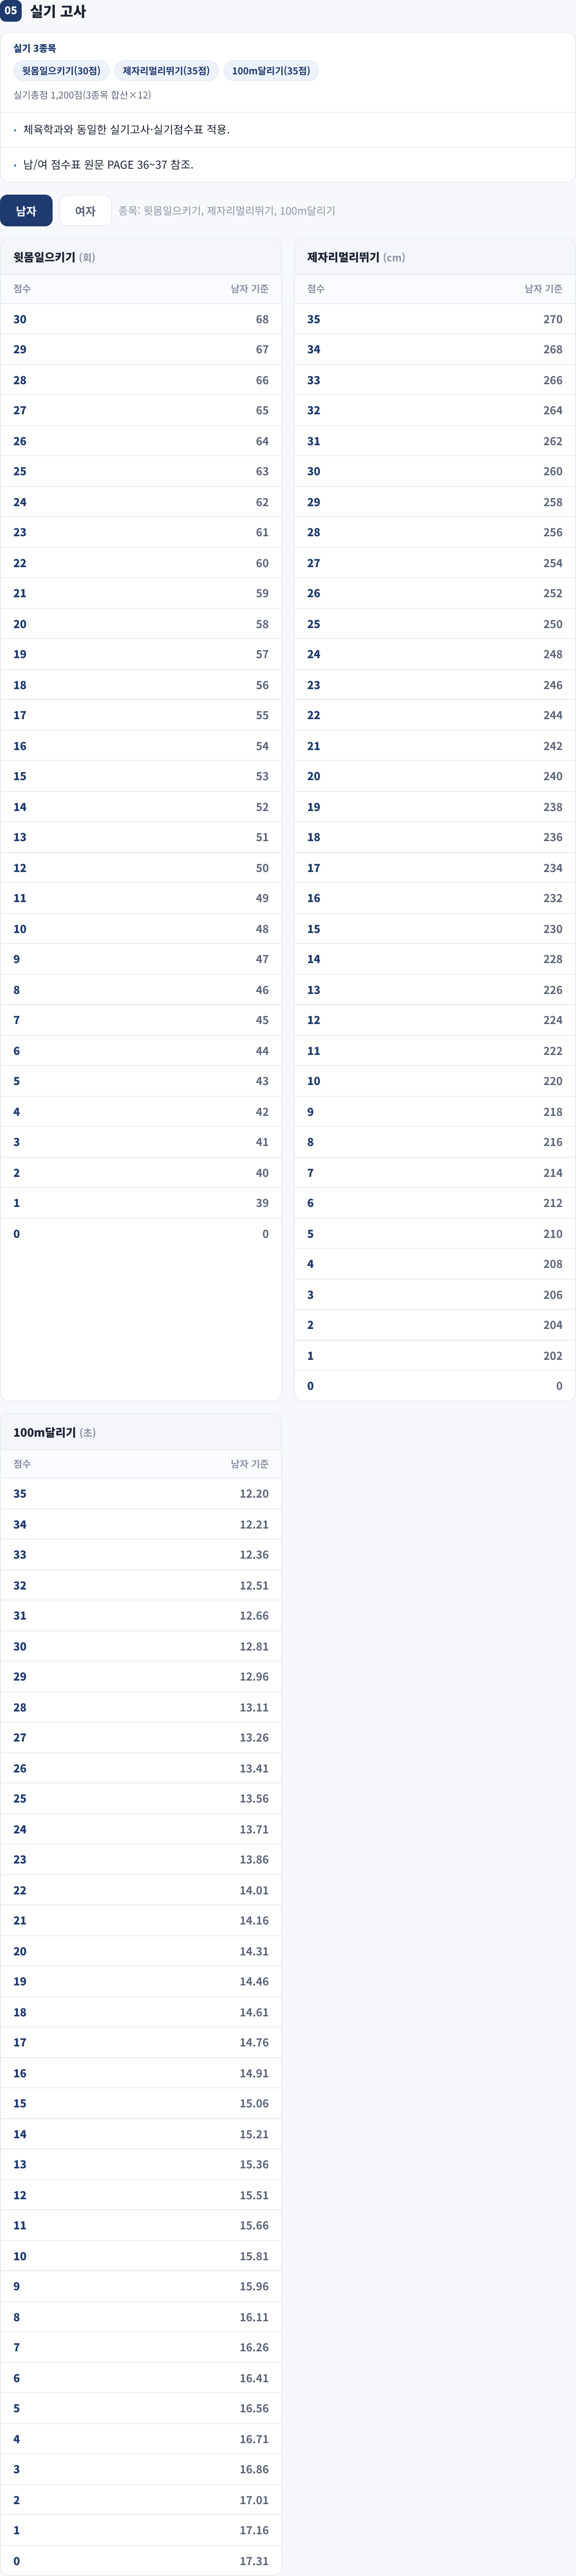Click the 100m row with 17.31 seconds

coord(141,2561)
